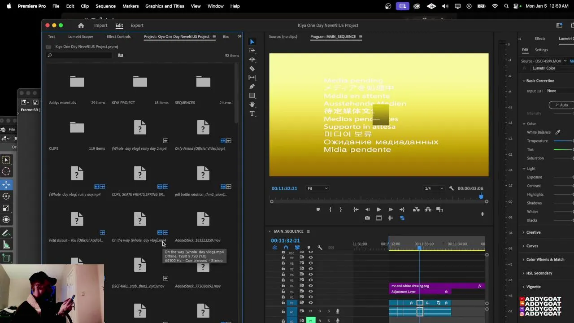Expand the Curves section
Image resolution: width=574 pixels, height=323 pixels.
tap(524, 246)
